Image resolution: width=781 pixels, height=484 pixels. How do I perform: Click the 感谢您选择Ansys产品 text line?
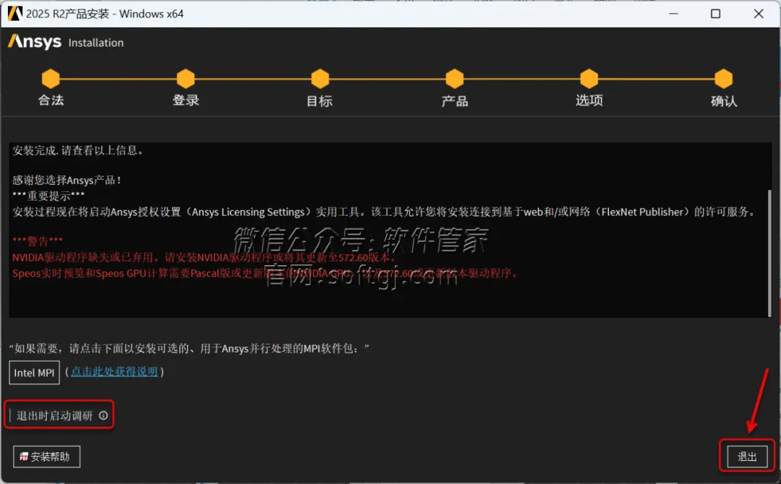pos(68,180)
